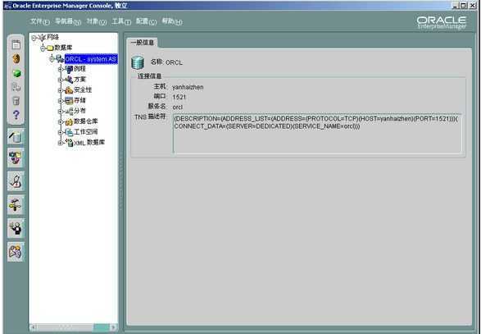Expand the 例程 node
Image resolution: width=481 pixels, height=334 pixels.
[61, 69]
